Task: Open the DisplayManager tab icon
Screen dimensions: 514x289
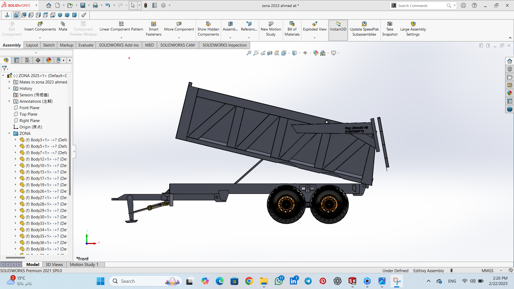Action: point(49,60)
